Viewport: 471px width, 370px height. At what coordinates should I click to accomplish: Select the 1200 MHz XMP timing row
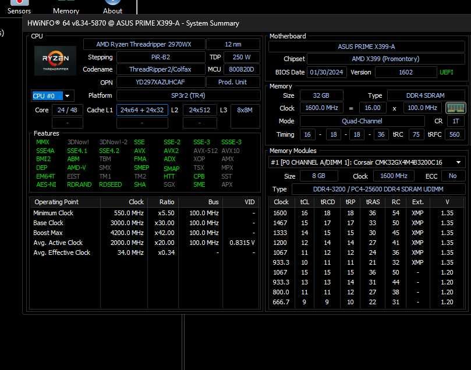tap(366, 243)
